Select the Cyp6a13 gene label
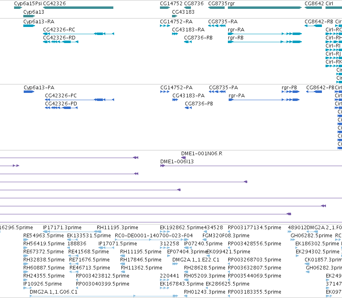 34,12
